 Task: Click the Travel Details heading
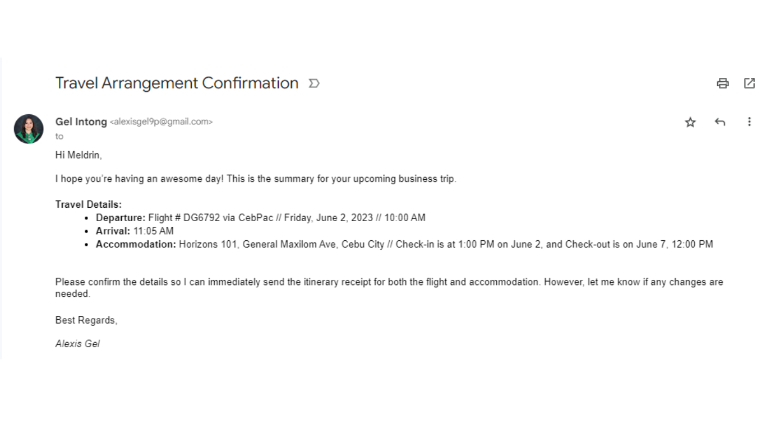point(88,204)
